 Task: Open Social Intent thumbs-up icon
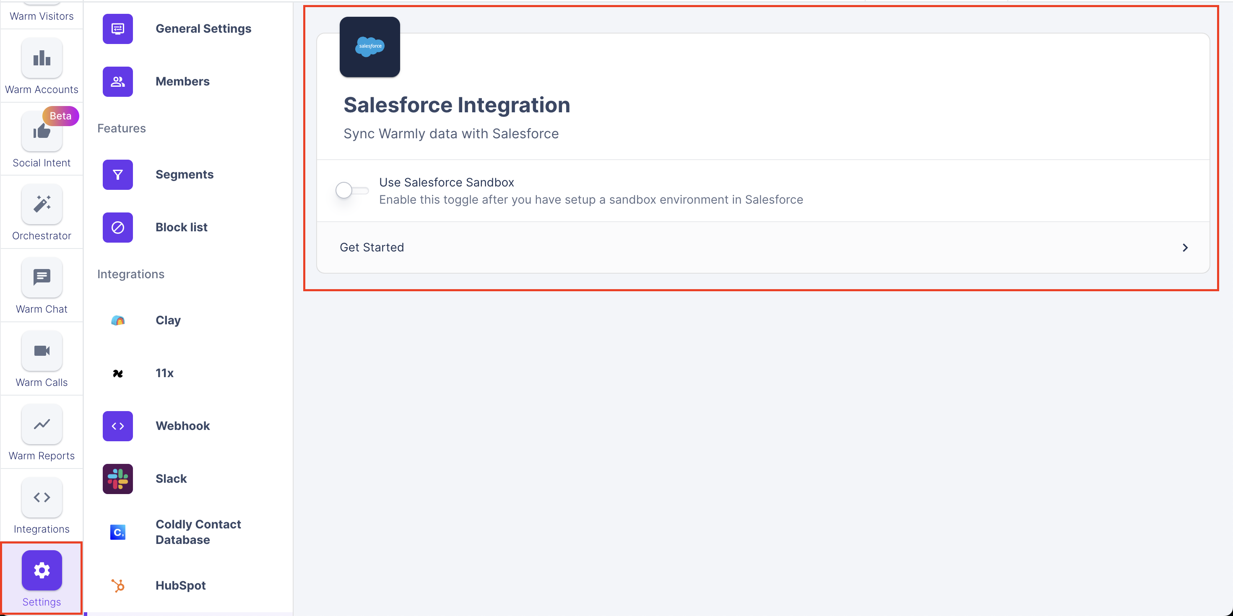(x=42, y=132)
